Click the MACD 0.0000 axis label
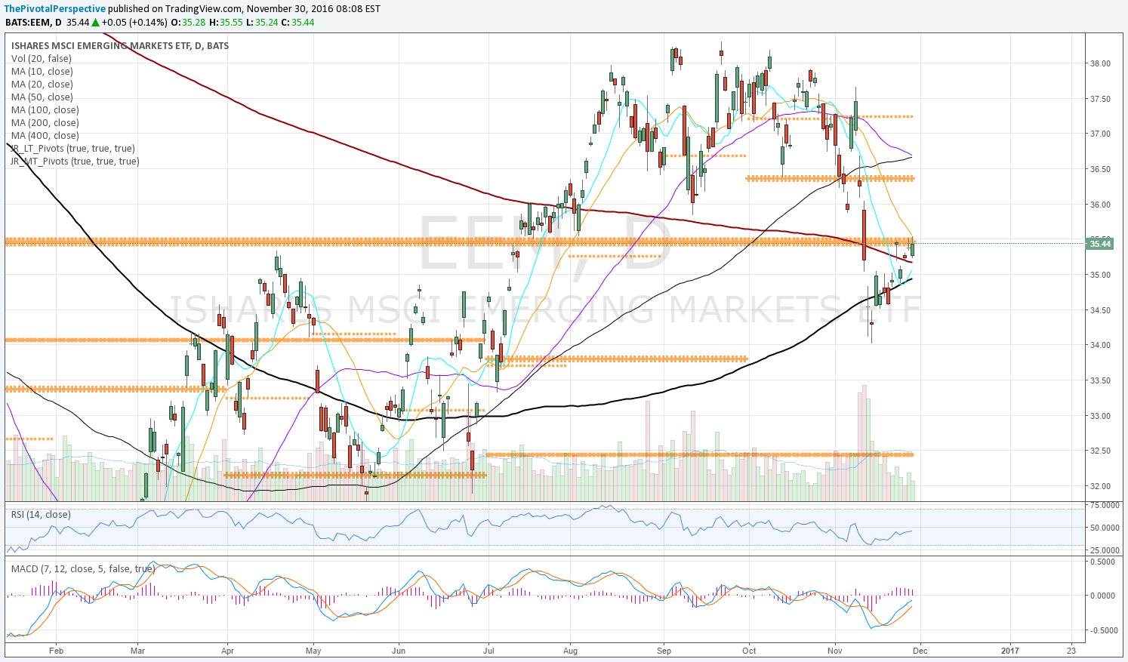The width and height of the screenshot is (1128, 662). coord(1102,596)
